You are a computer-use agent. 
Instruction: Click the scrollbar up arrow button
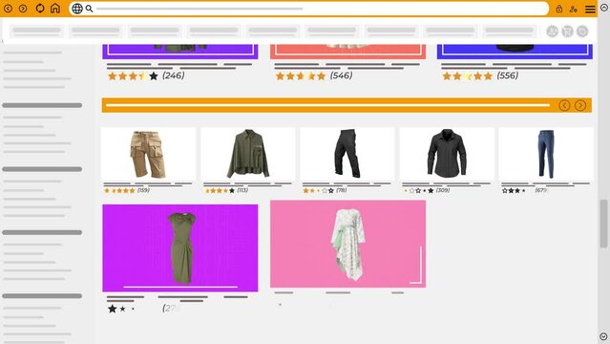tap(603, 8)
